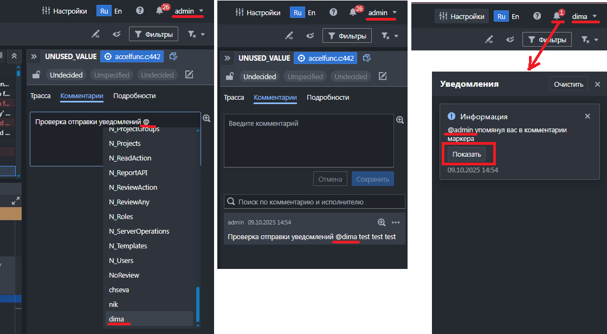This screenshot has height=334, width=607.
Task: Dismiss the Информация notification card
Action: (x=587, y=117)
